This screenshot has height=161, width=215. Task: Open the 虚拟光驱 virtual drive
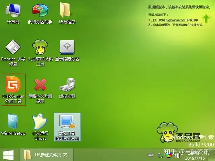click(67, 88)
